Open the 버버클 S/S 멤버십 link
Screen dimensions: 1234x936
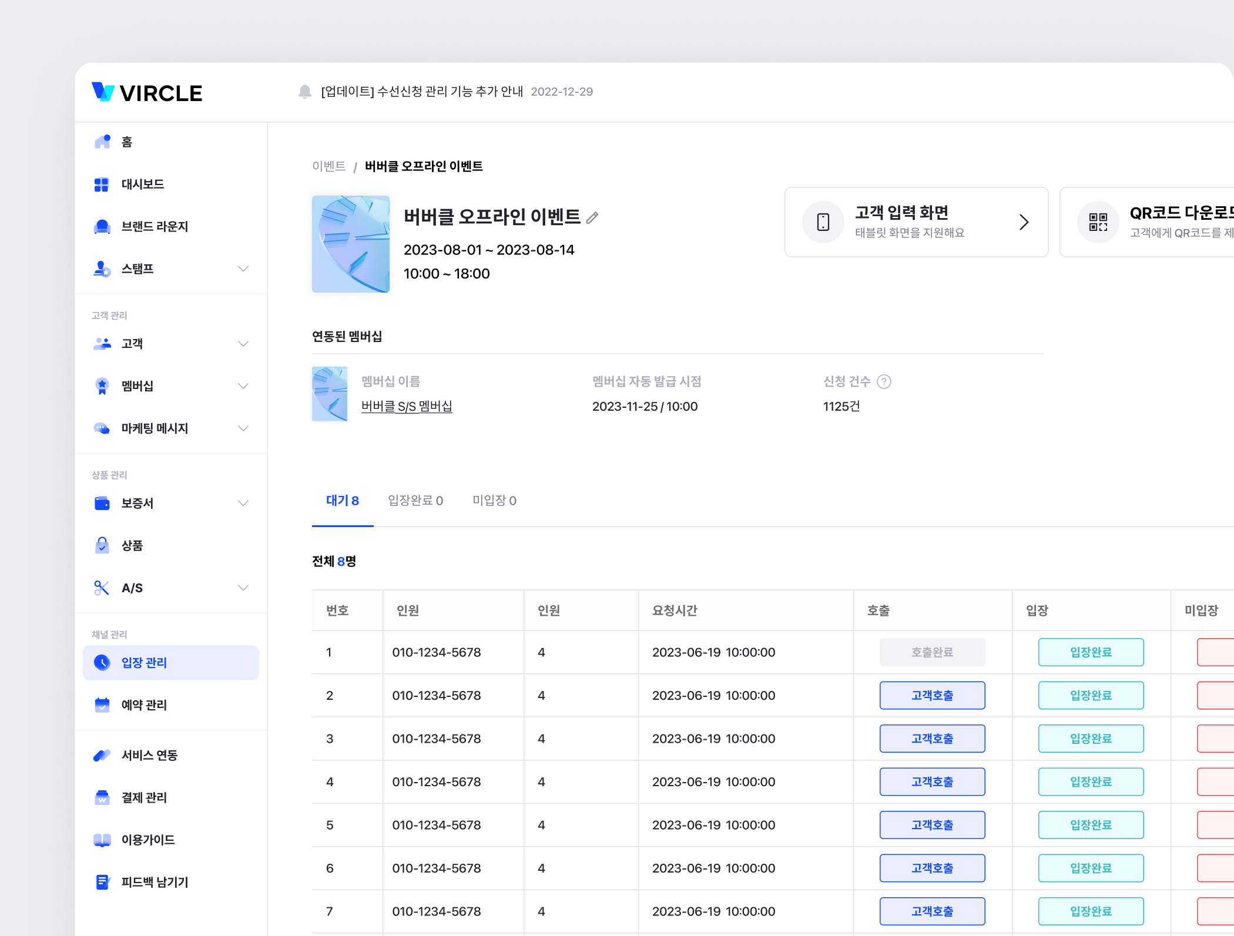(407, 407)
